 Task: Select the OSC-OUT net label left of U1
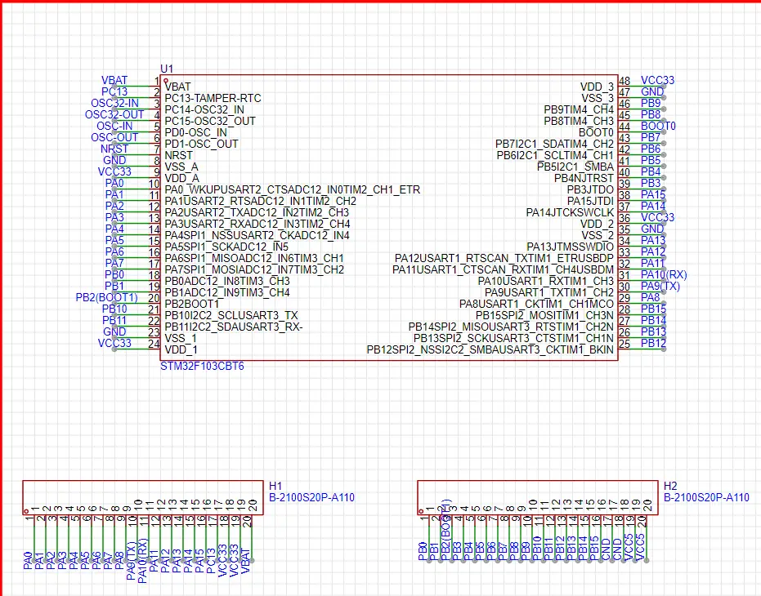[x=114, y=138]
